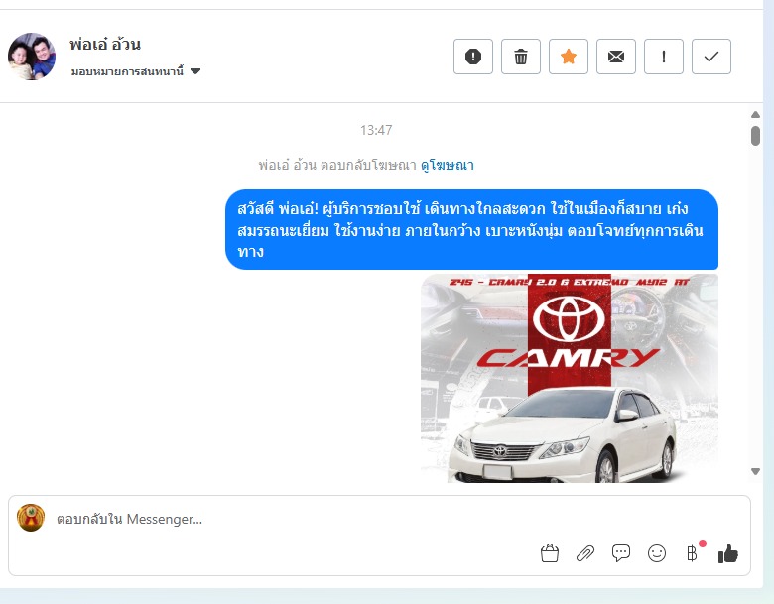Open the shopping bag products icon

click(x=550, y=553)
